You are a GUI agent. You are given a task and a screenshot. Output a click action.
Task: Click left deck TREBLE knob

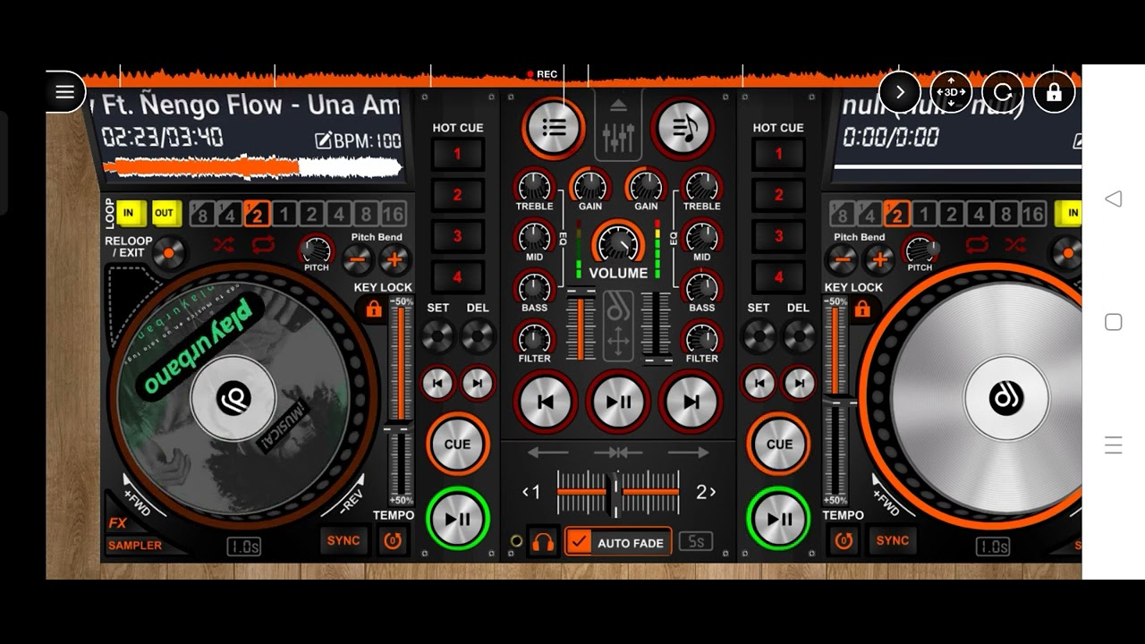pyautogui.click(x=534, y=186)
